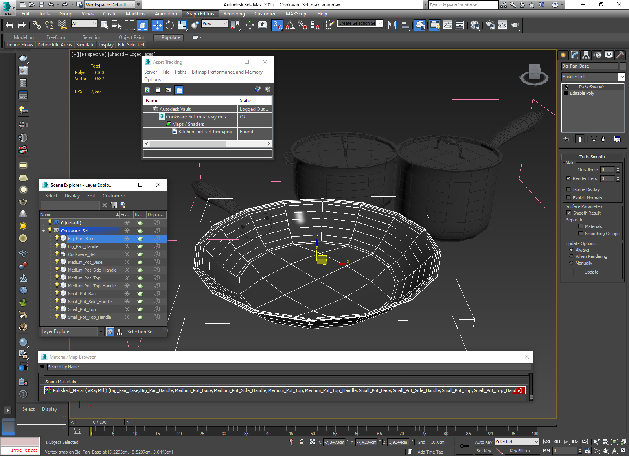Enable Separate by Smoothing Groups checkbox
The image size is (629, 456).
[581, 234]
